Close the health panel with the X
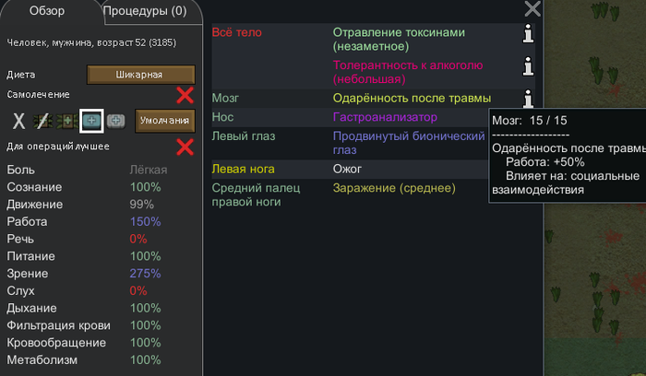The image size is (646, 376). [532, 9]
